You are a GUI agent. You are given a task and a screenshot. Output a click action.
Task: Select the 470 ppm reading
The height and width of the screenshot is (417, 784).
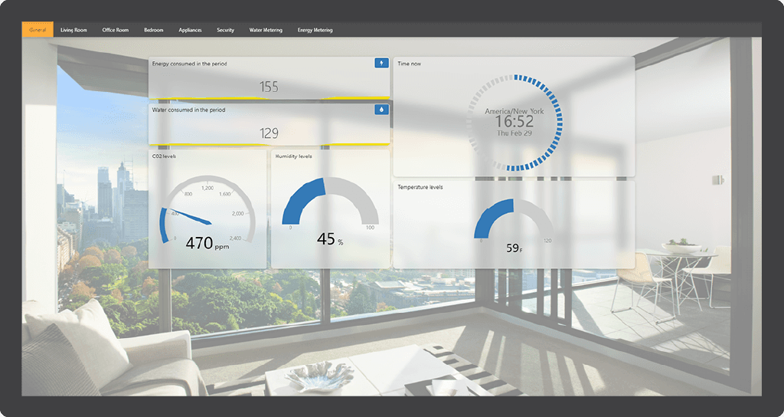(207, 243)
